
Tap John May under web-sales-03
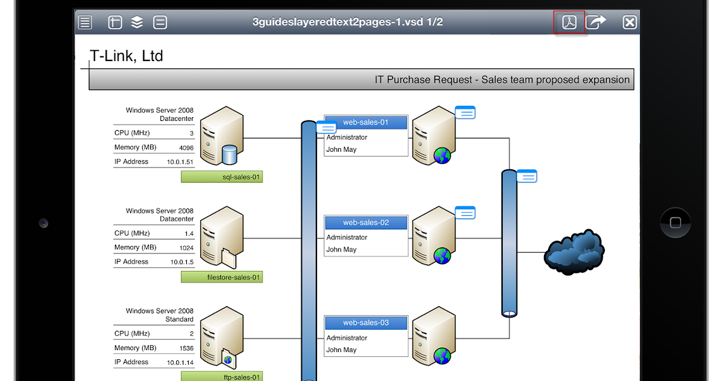[x=342, y=350]
